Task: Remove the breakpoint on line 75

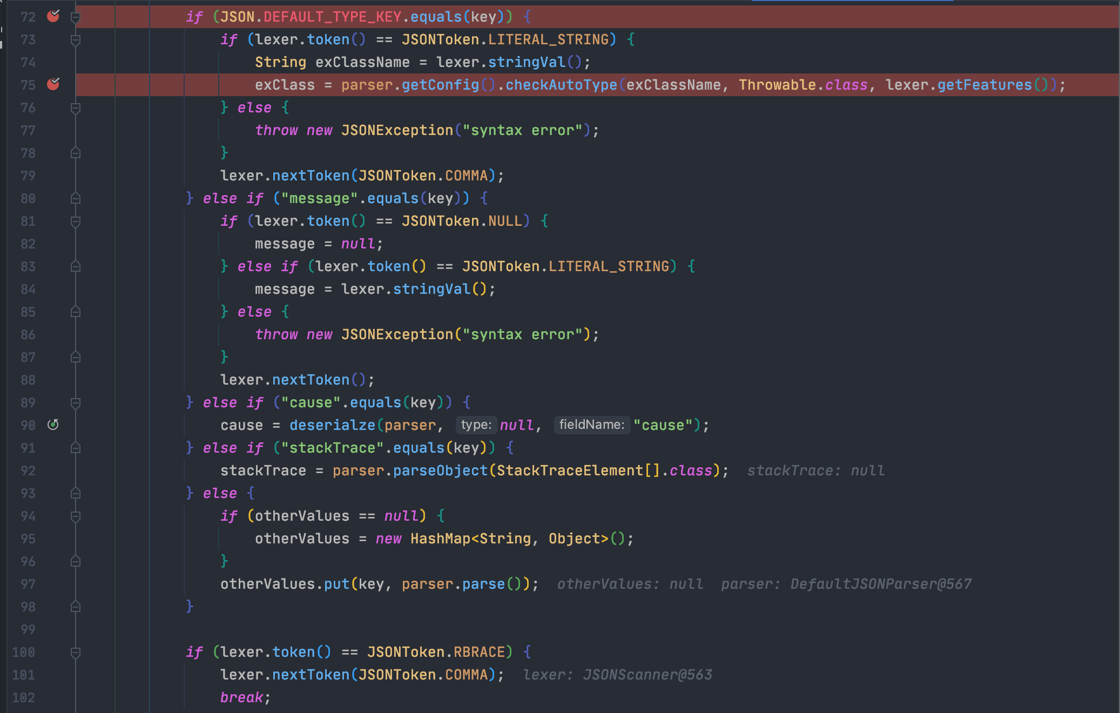Action: [53, 84]
